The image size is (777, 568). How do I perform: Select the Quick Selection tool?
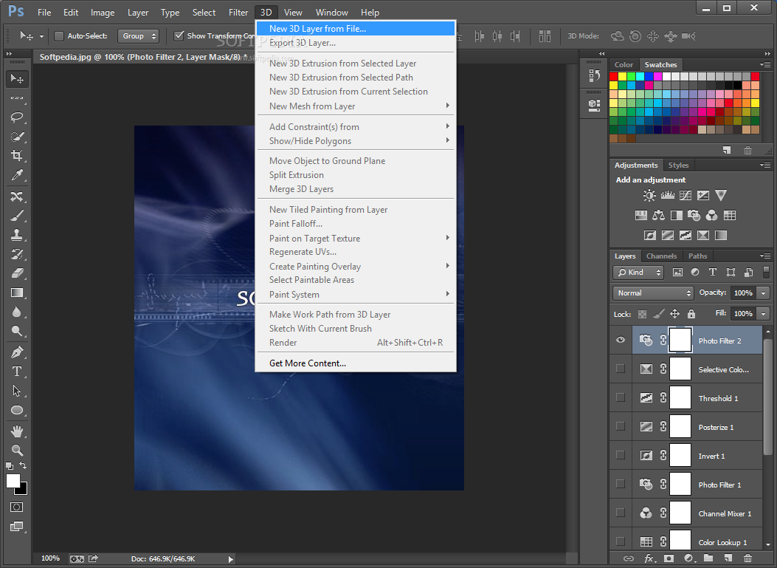coord(17,137)
